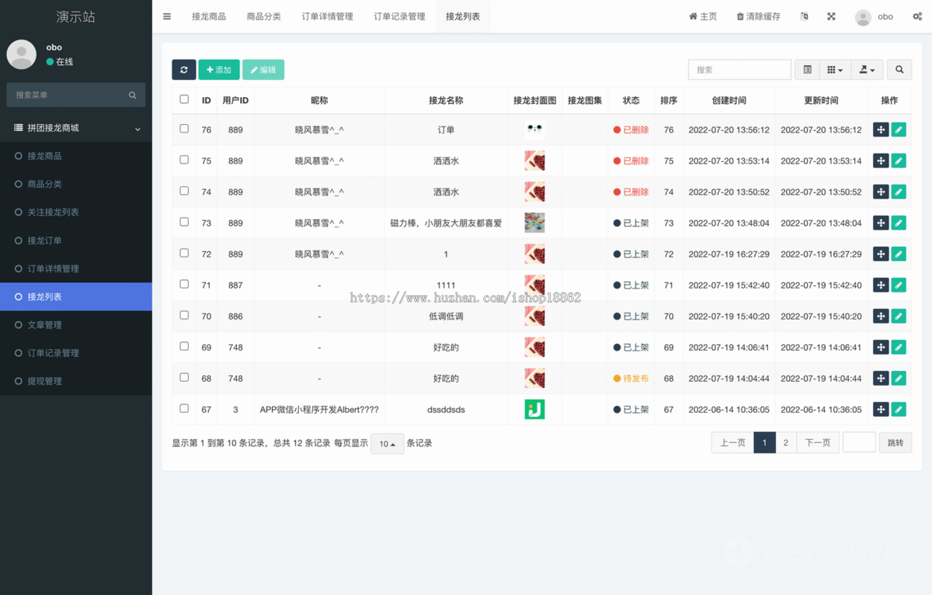Go to page 2 of the results
This screenshot has height=595, width=932.
[x=785, y=442]
